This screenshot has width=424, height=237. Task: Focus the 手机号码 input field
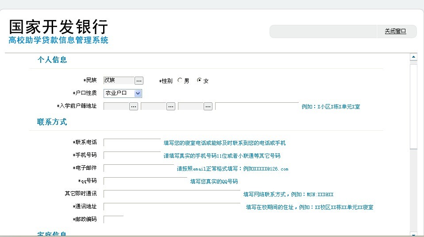pos(132,155)
